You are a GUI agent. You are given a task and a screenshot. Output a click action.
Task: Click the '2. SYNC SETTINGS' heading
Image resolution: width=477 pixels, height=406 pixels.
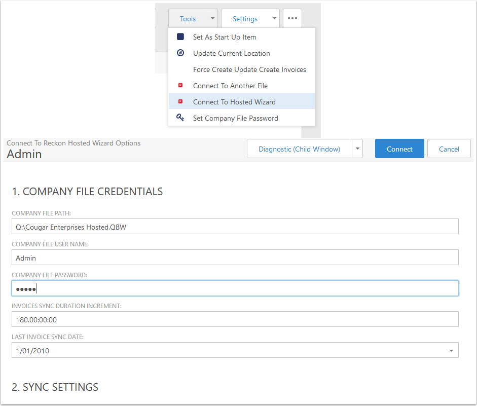point(55,387)
